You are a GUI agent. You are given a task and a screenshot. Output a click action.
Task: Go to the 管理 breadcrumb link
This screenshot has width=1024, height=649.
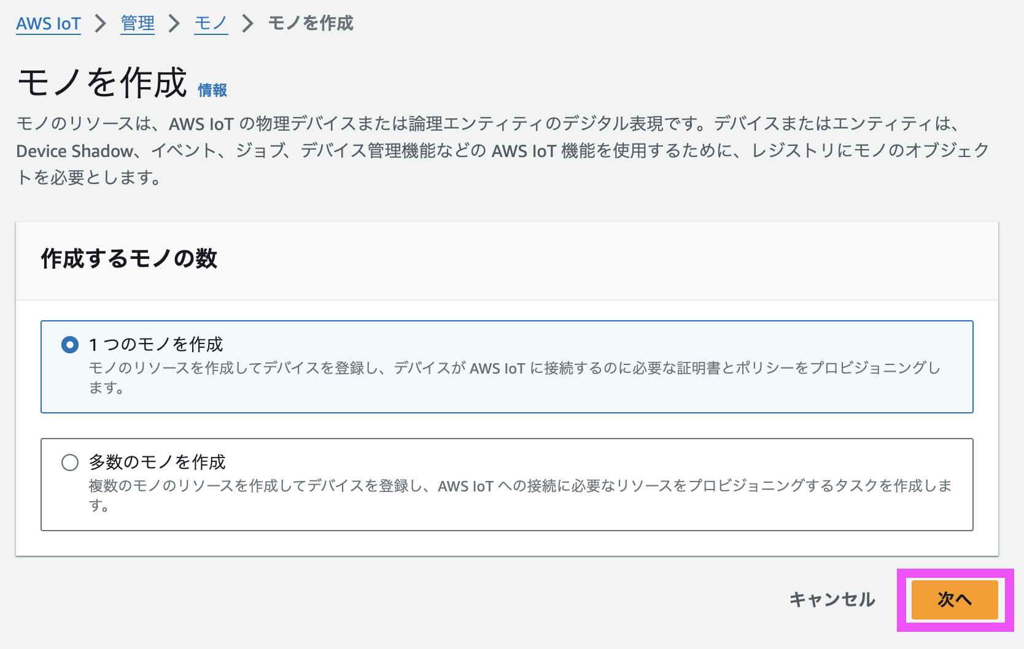138,23
